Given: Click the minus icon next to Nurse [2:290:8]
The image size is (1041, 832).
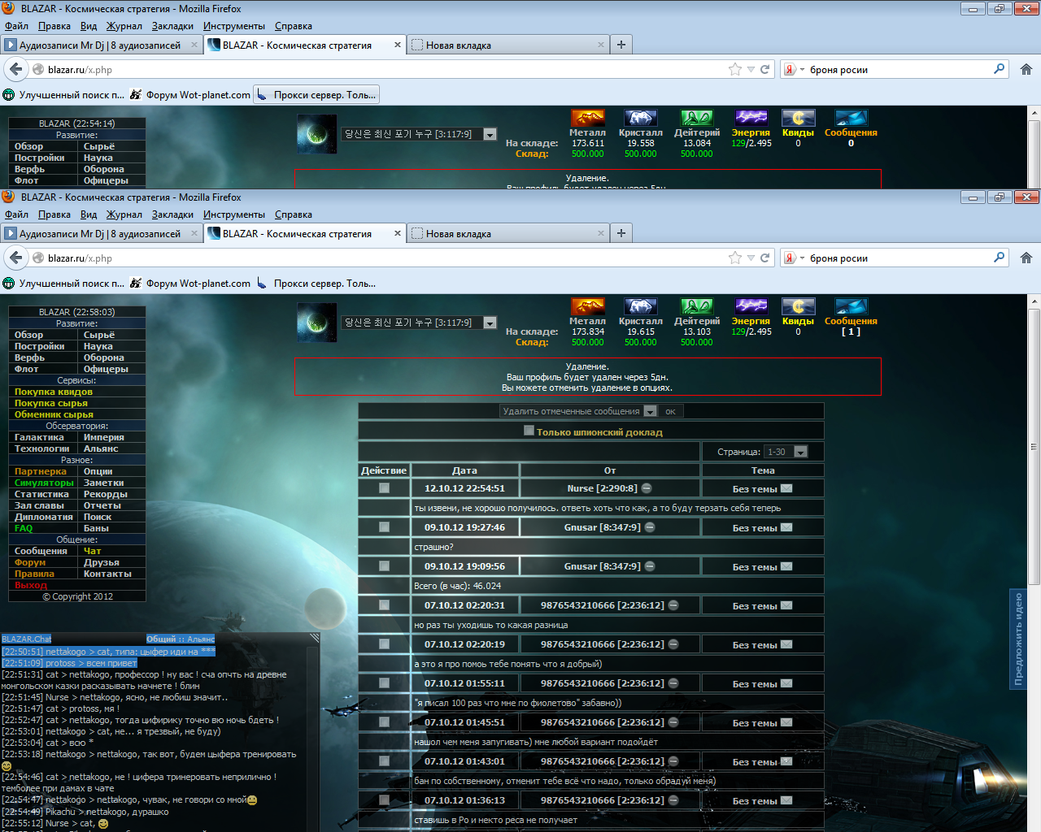Looking at the screenshot, I should (x=647, y=488).
